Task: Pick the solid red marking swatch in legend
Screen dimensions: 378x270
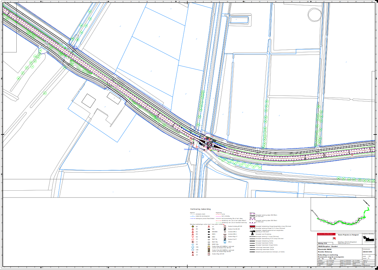Action: click(x=252, y=226)
